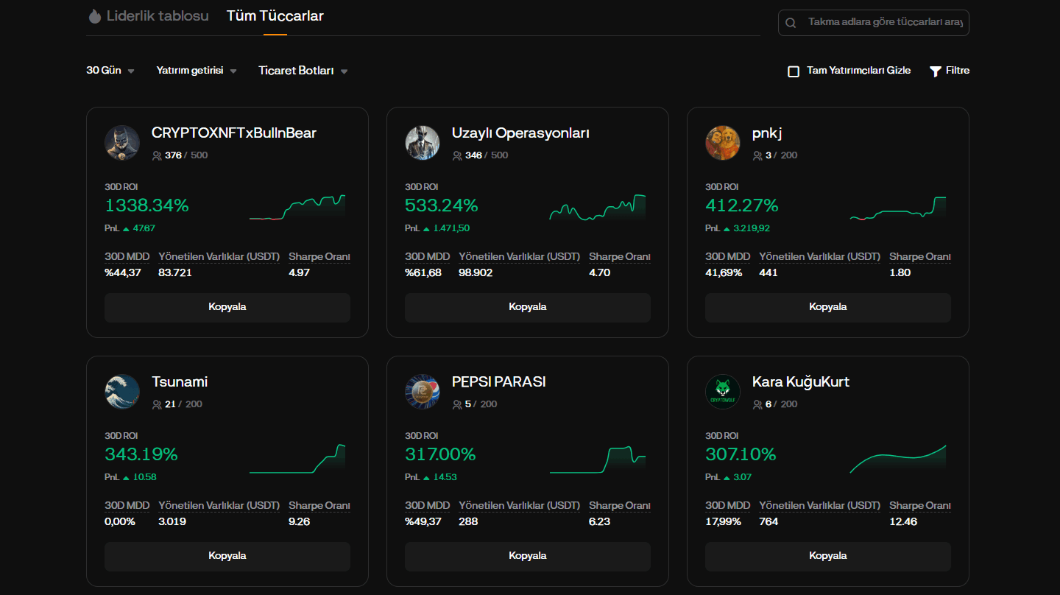Screen dimensions: 1060x595
Task: Expand the Ticaret Botları dropdown
Action: [303, 71]
